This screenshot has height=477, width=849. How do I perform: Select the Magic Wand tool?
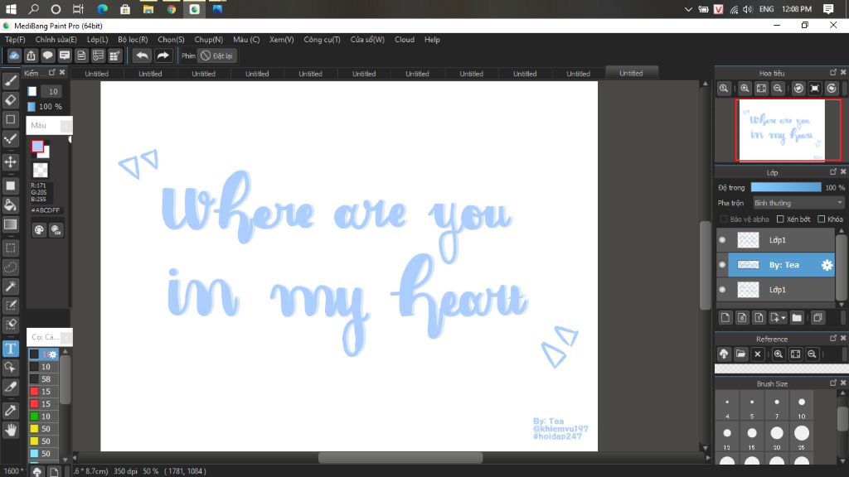10,286
